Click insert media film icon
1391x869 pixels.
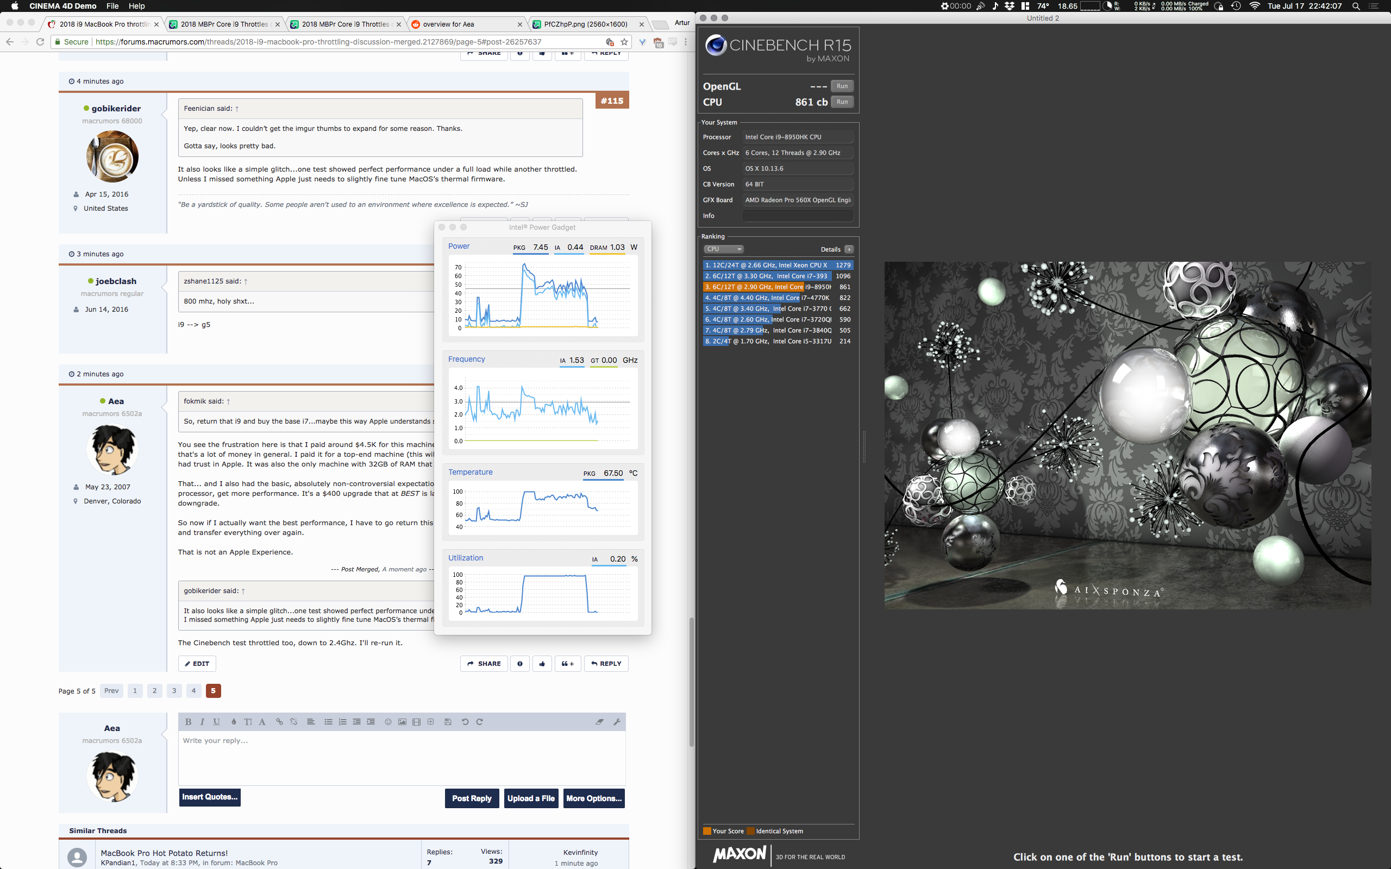(417, 722)
